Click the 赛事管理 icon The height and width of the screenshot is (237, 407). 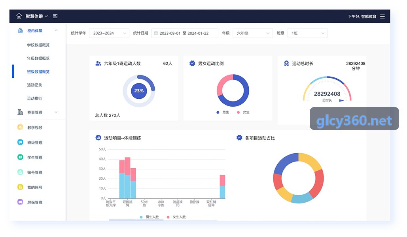point(20,112)
